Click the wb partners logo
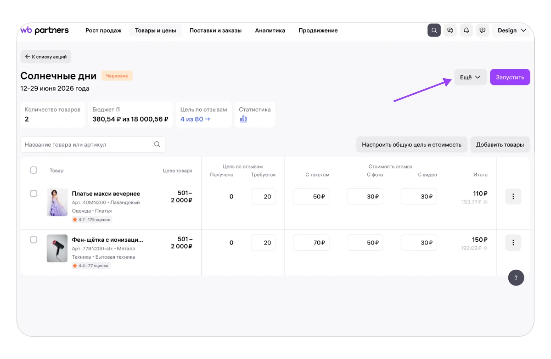The image size is (551, 359). pos(44,30)
